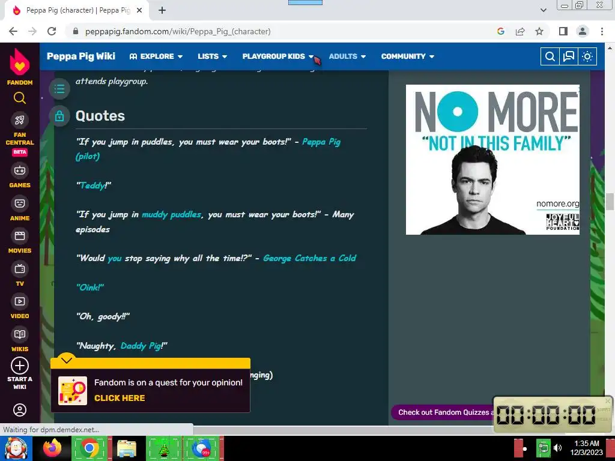
Task: Open the Peppa Pig (pilot) link
Action: point(208,149)
